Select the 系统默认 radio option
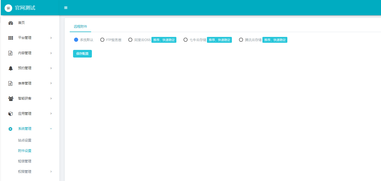This screenshot has width=381, height=181. [x=76, y=40]
